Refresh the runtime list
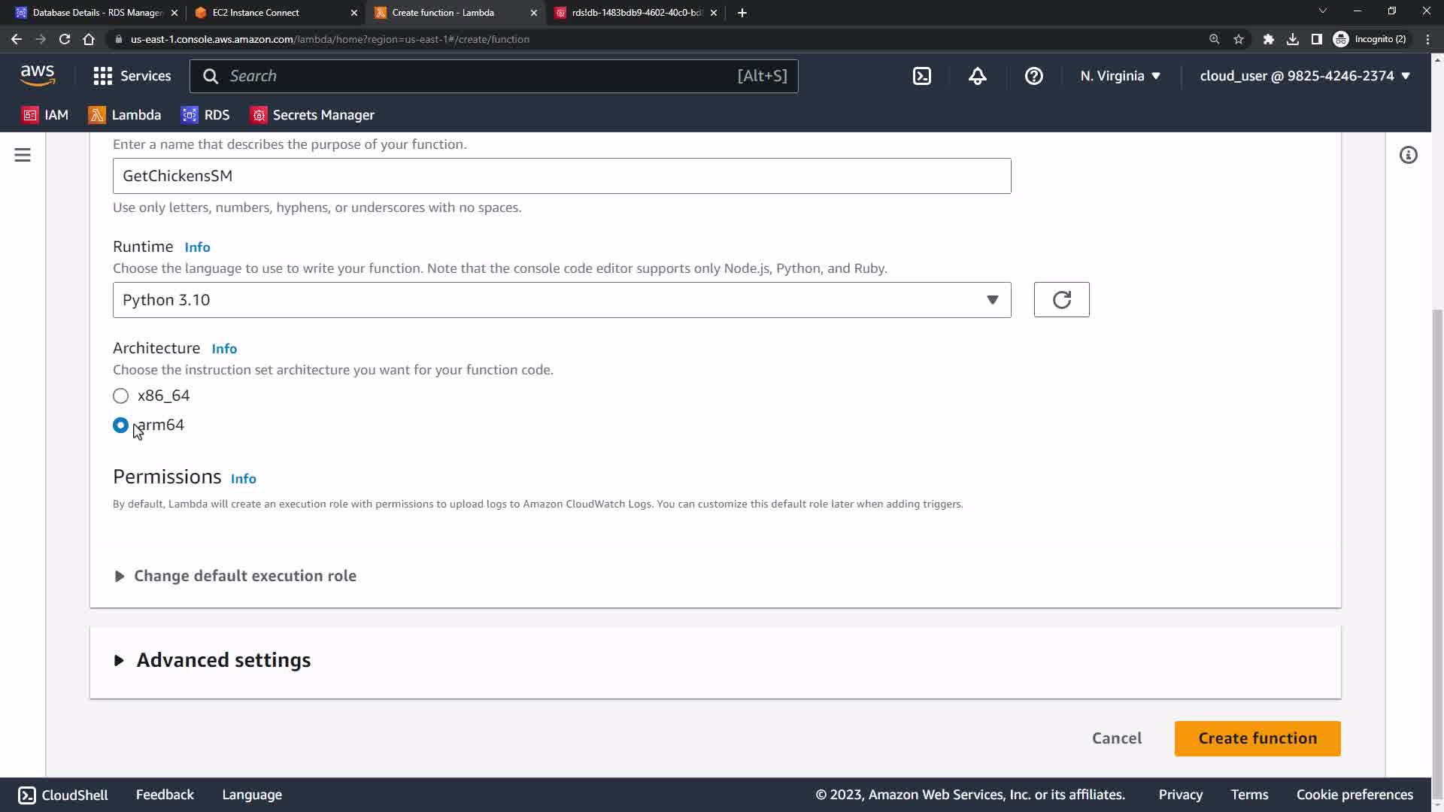Image resolution: width=1444 pixels, height=812 pixels. click(1061, 300)
